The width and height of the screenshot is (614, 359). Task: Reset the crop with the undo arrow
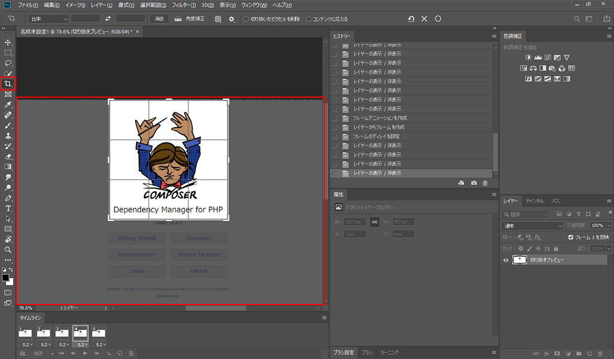411,19
